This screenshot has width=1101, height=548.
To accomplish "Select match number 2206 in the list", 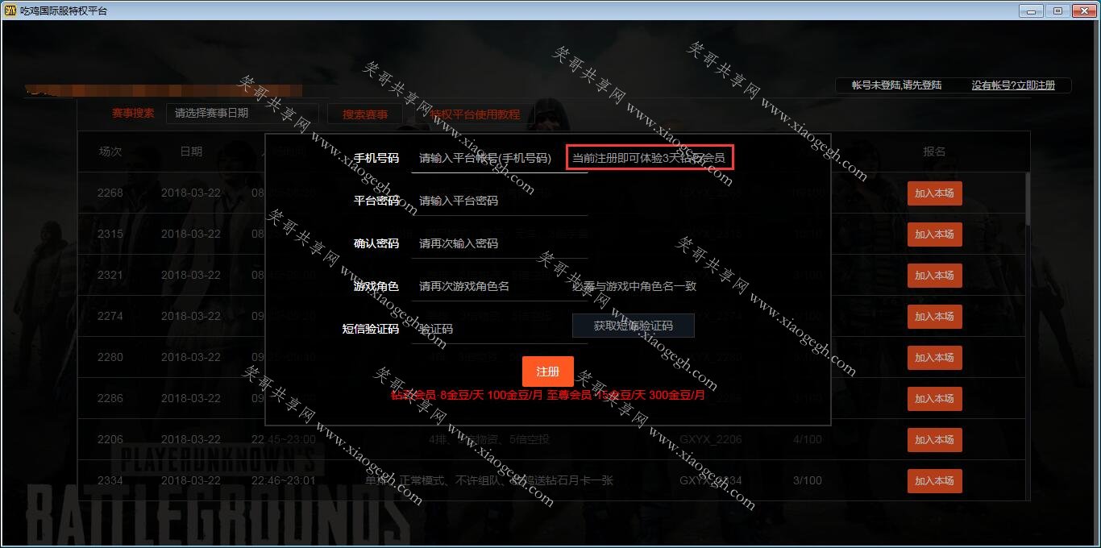I will click(110, 439).
